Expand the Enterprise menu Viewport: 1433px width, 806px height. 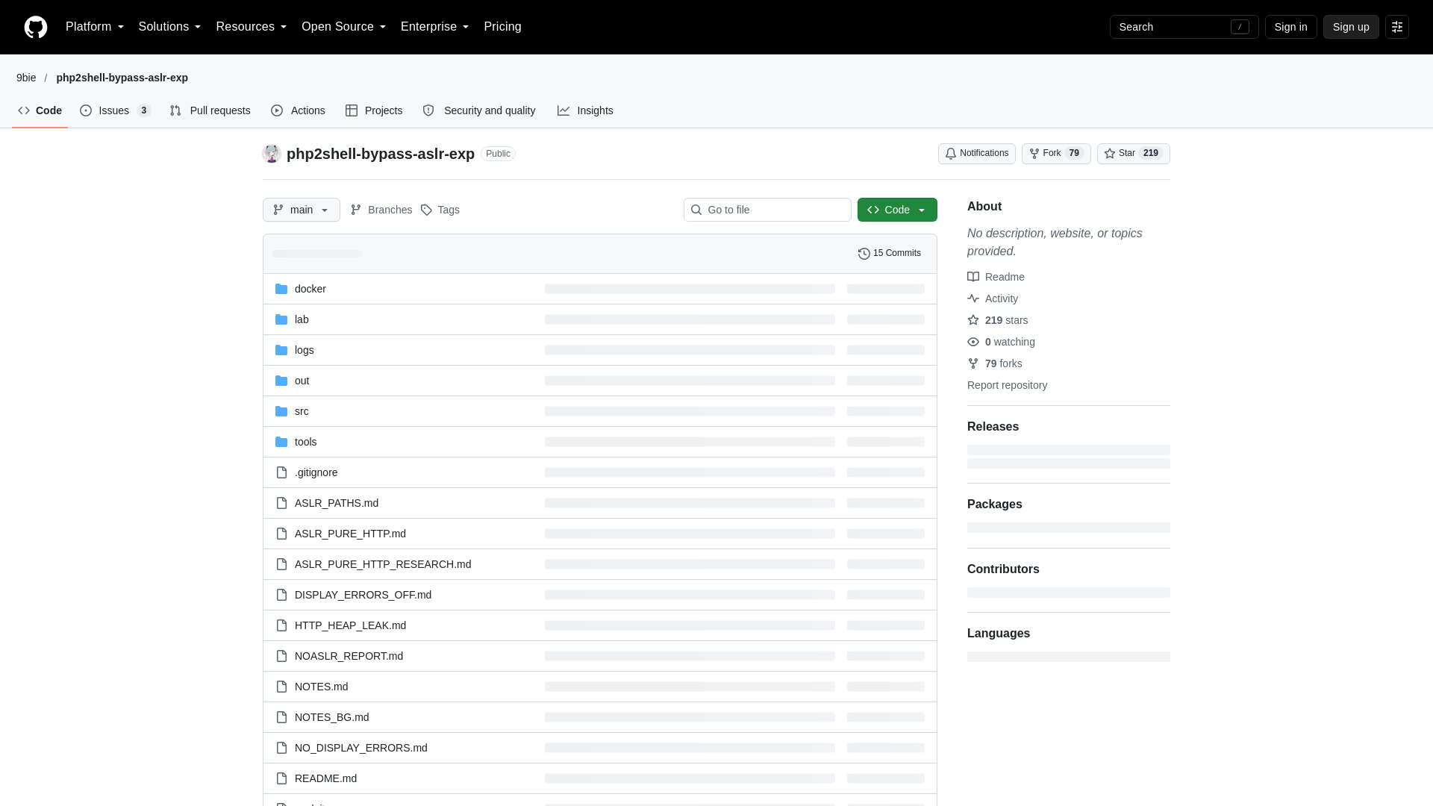[x=435, y=27]
